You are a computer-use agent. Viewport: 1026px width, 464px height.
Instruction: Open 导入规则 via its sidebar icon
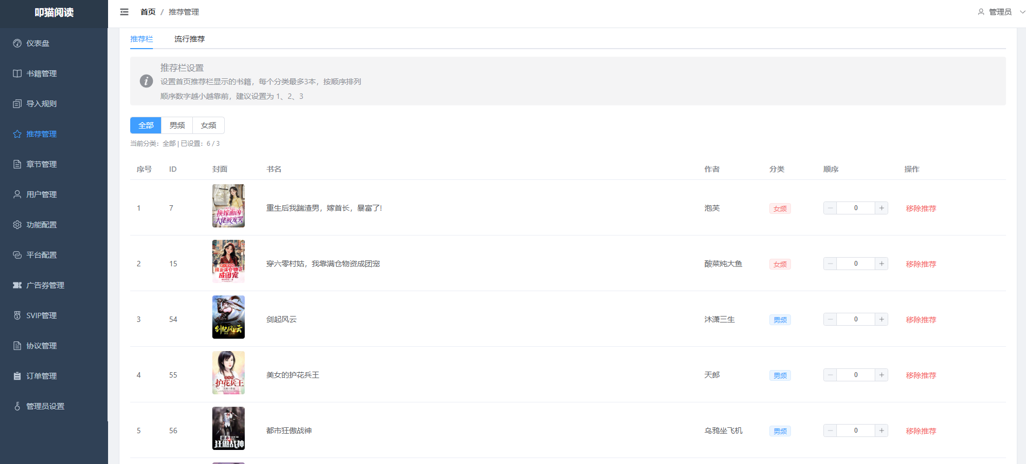pyautogui.click(x=17, y=104)
